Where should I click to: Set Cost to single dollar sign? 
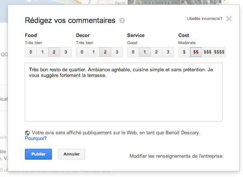click(184, 52)
